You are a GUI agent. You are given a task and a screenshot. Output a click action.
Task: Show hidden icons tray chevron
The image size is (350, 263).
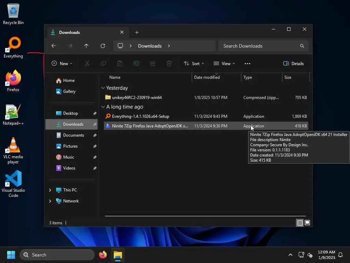point(291,255)
